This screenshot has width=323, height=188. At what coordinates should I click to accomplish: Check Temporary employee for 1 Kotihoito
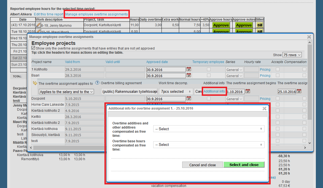(x=209, y=69)
